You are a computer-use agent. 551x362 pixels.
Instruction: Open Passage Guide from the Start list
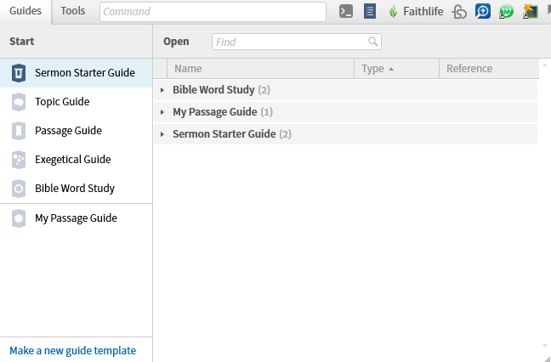(68, 131)
